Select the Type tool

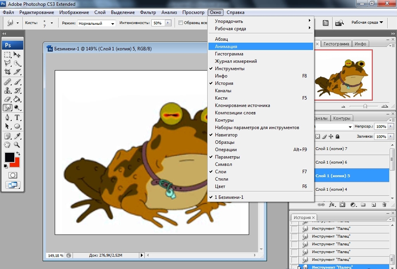[x=17, y=117]
